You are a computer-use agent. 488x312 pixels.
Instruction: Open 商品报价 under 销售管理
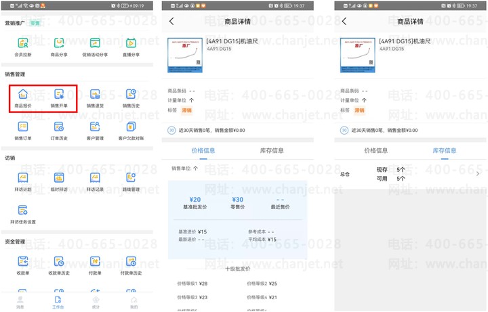[23, 94]
